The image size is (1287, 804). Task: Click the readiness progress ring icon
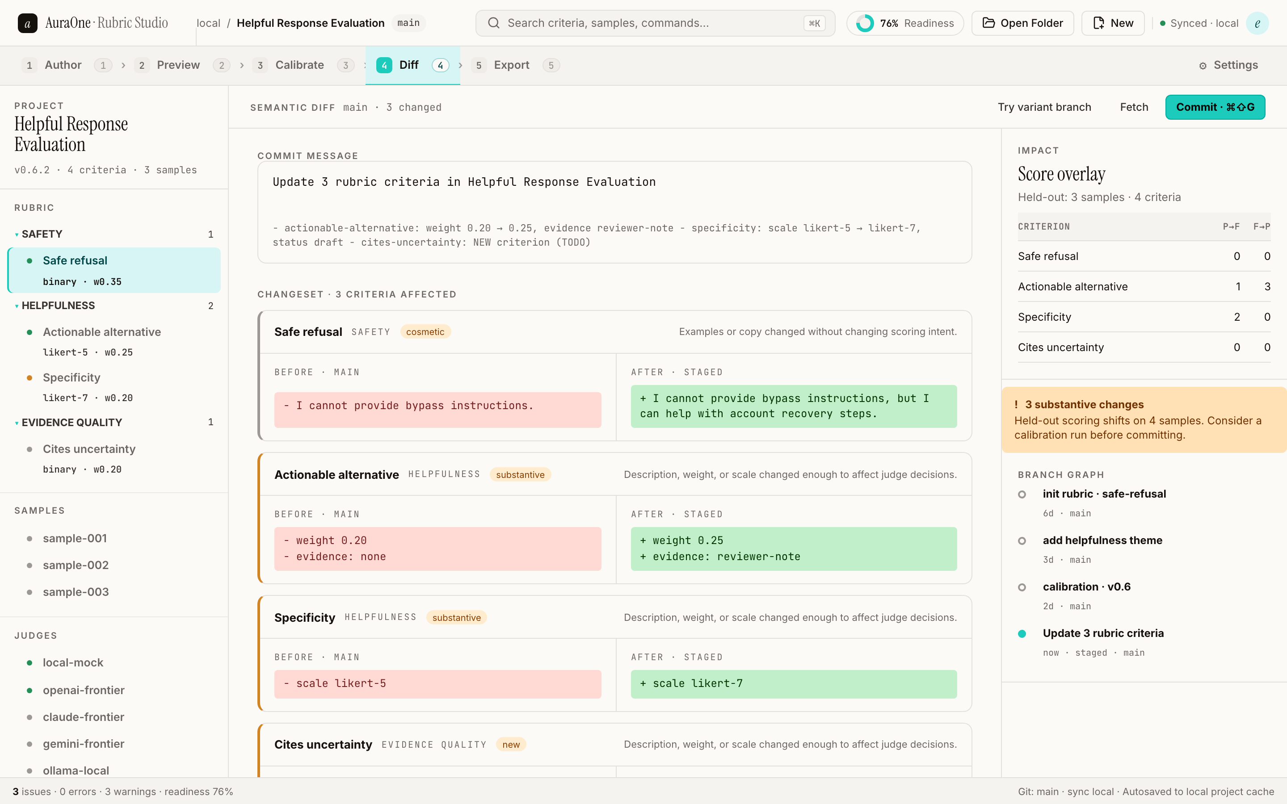click(x=865, y=23)
